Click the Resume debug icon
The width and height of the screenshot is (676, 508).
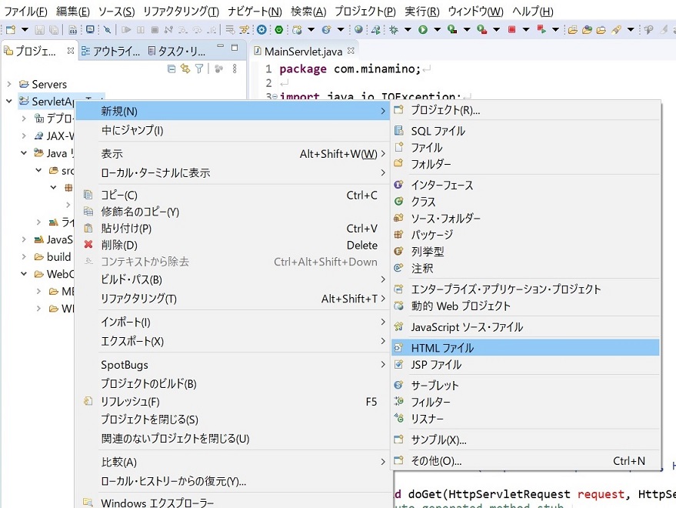126,29
